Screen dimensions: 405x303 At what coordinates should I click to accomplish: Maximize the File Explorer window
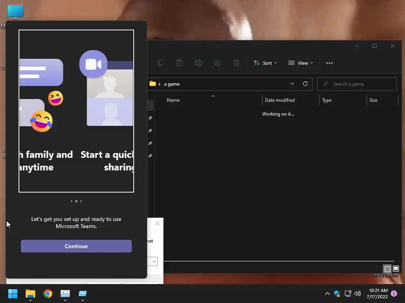click(x=375, y=46)
